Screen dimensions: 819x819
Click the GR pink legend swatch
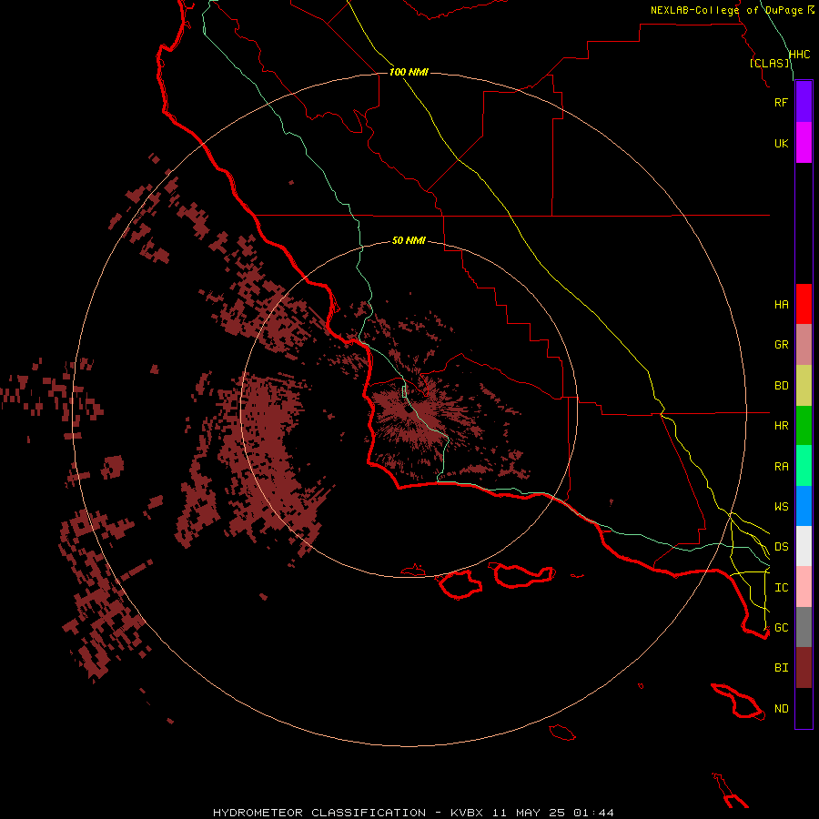(804, 345)
